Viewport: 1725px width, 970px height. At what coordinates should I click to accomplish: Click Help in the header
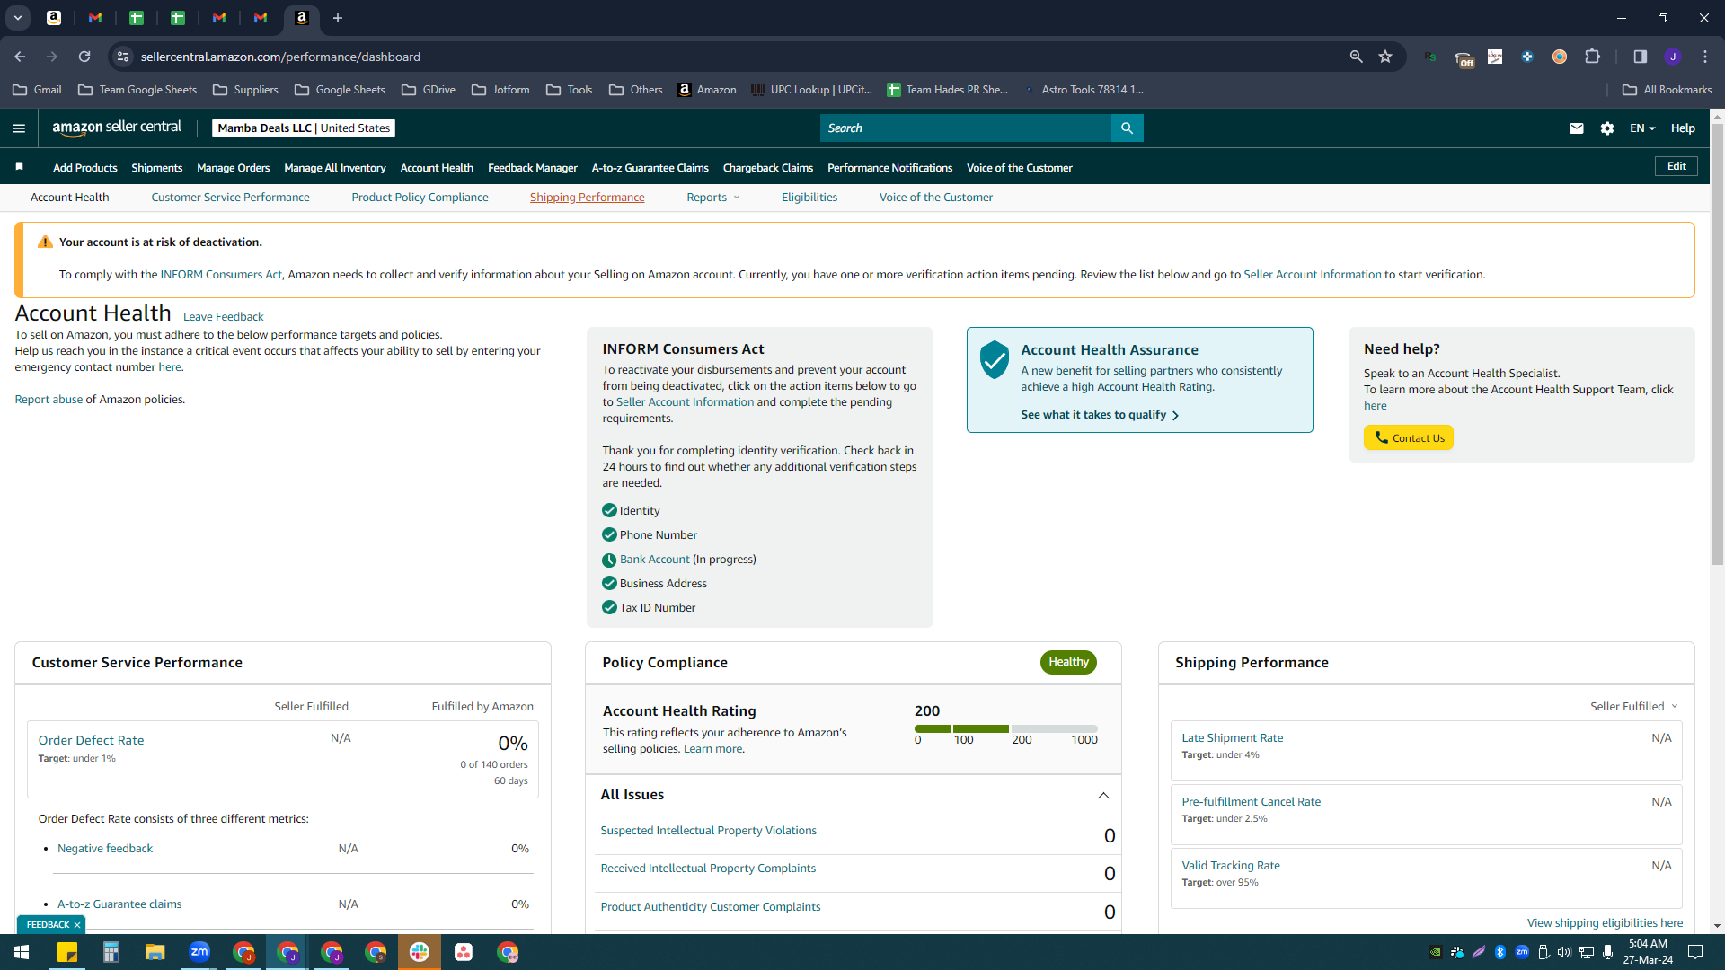1682,128
